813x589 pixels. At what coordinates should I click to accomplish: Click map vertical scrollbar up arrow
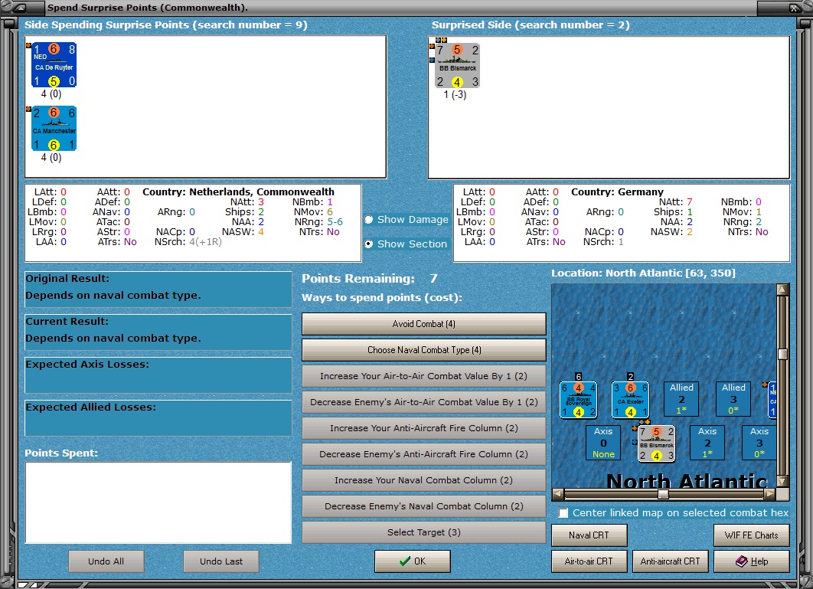point(782,289)
